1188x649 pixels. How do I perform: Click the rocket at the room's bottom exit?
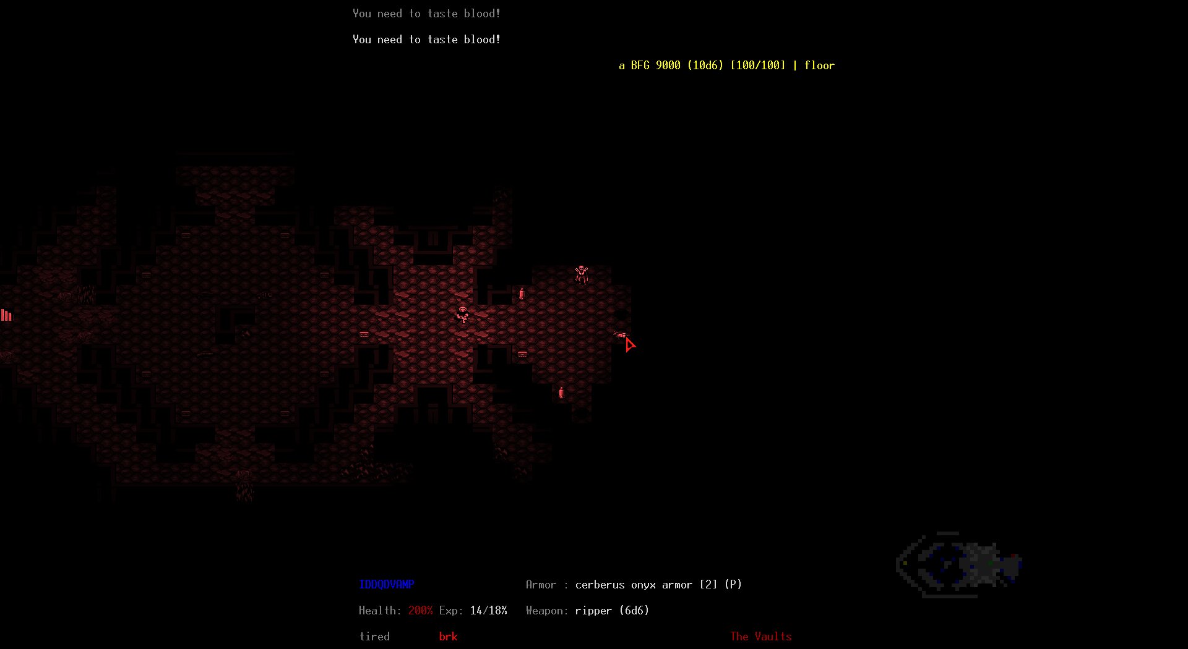tap(561, 392)
